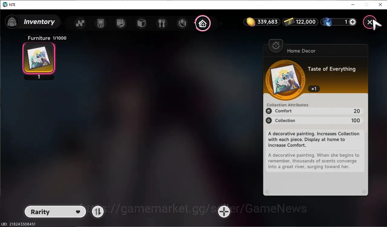Click the backpack Inventory icon
The height and width of the screenshot is (227, 387).
pyautogui.click(x=12, y=22)
